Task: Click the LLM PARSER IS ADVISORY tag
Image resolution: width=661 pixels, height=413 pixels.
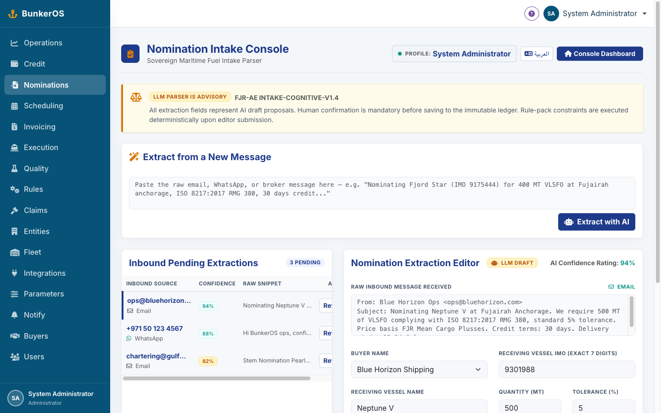Action: [190, 97]
